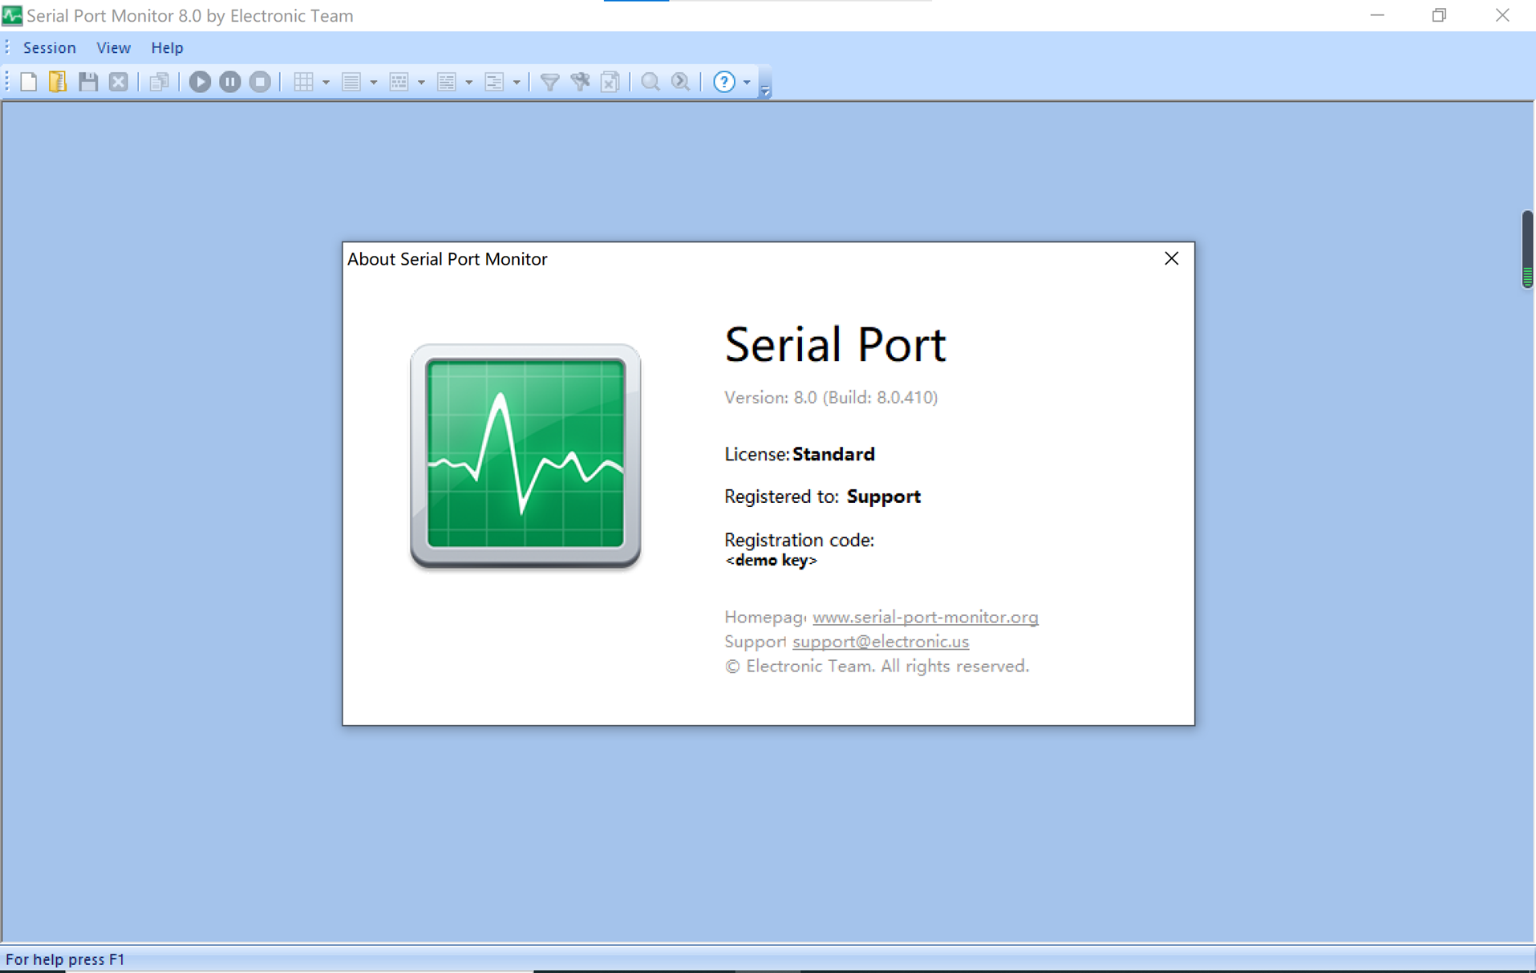Viewport: 1536px width, 973px height.
Task: Open the Session menu
Action: tap(50, 48)
